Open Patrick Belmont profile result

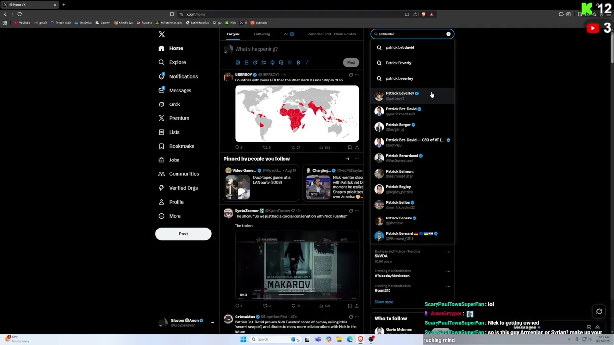[x=412, y=173]
